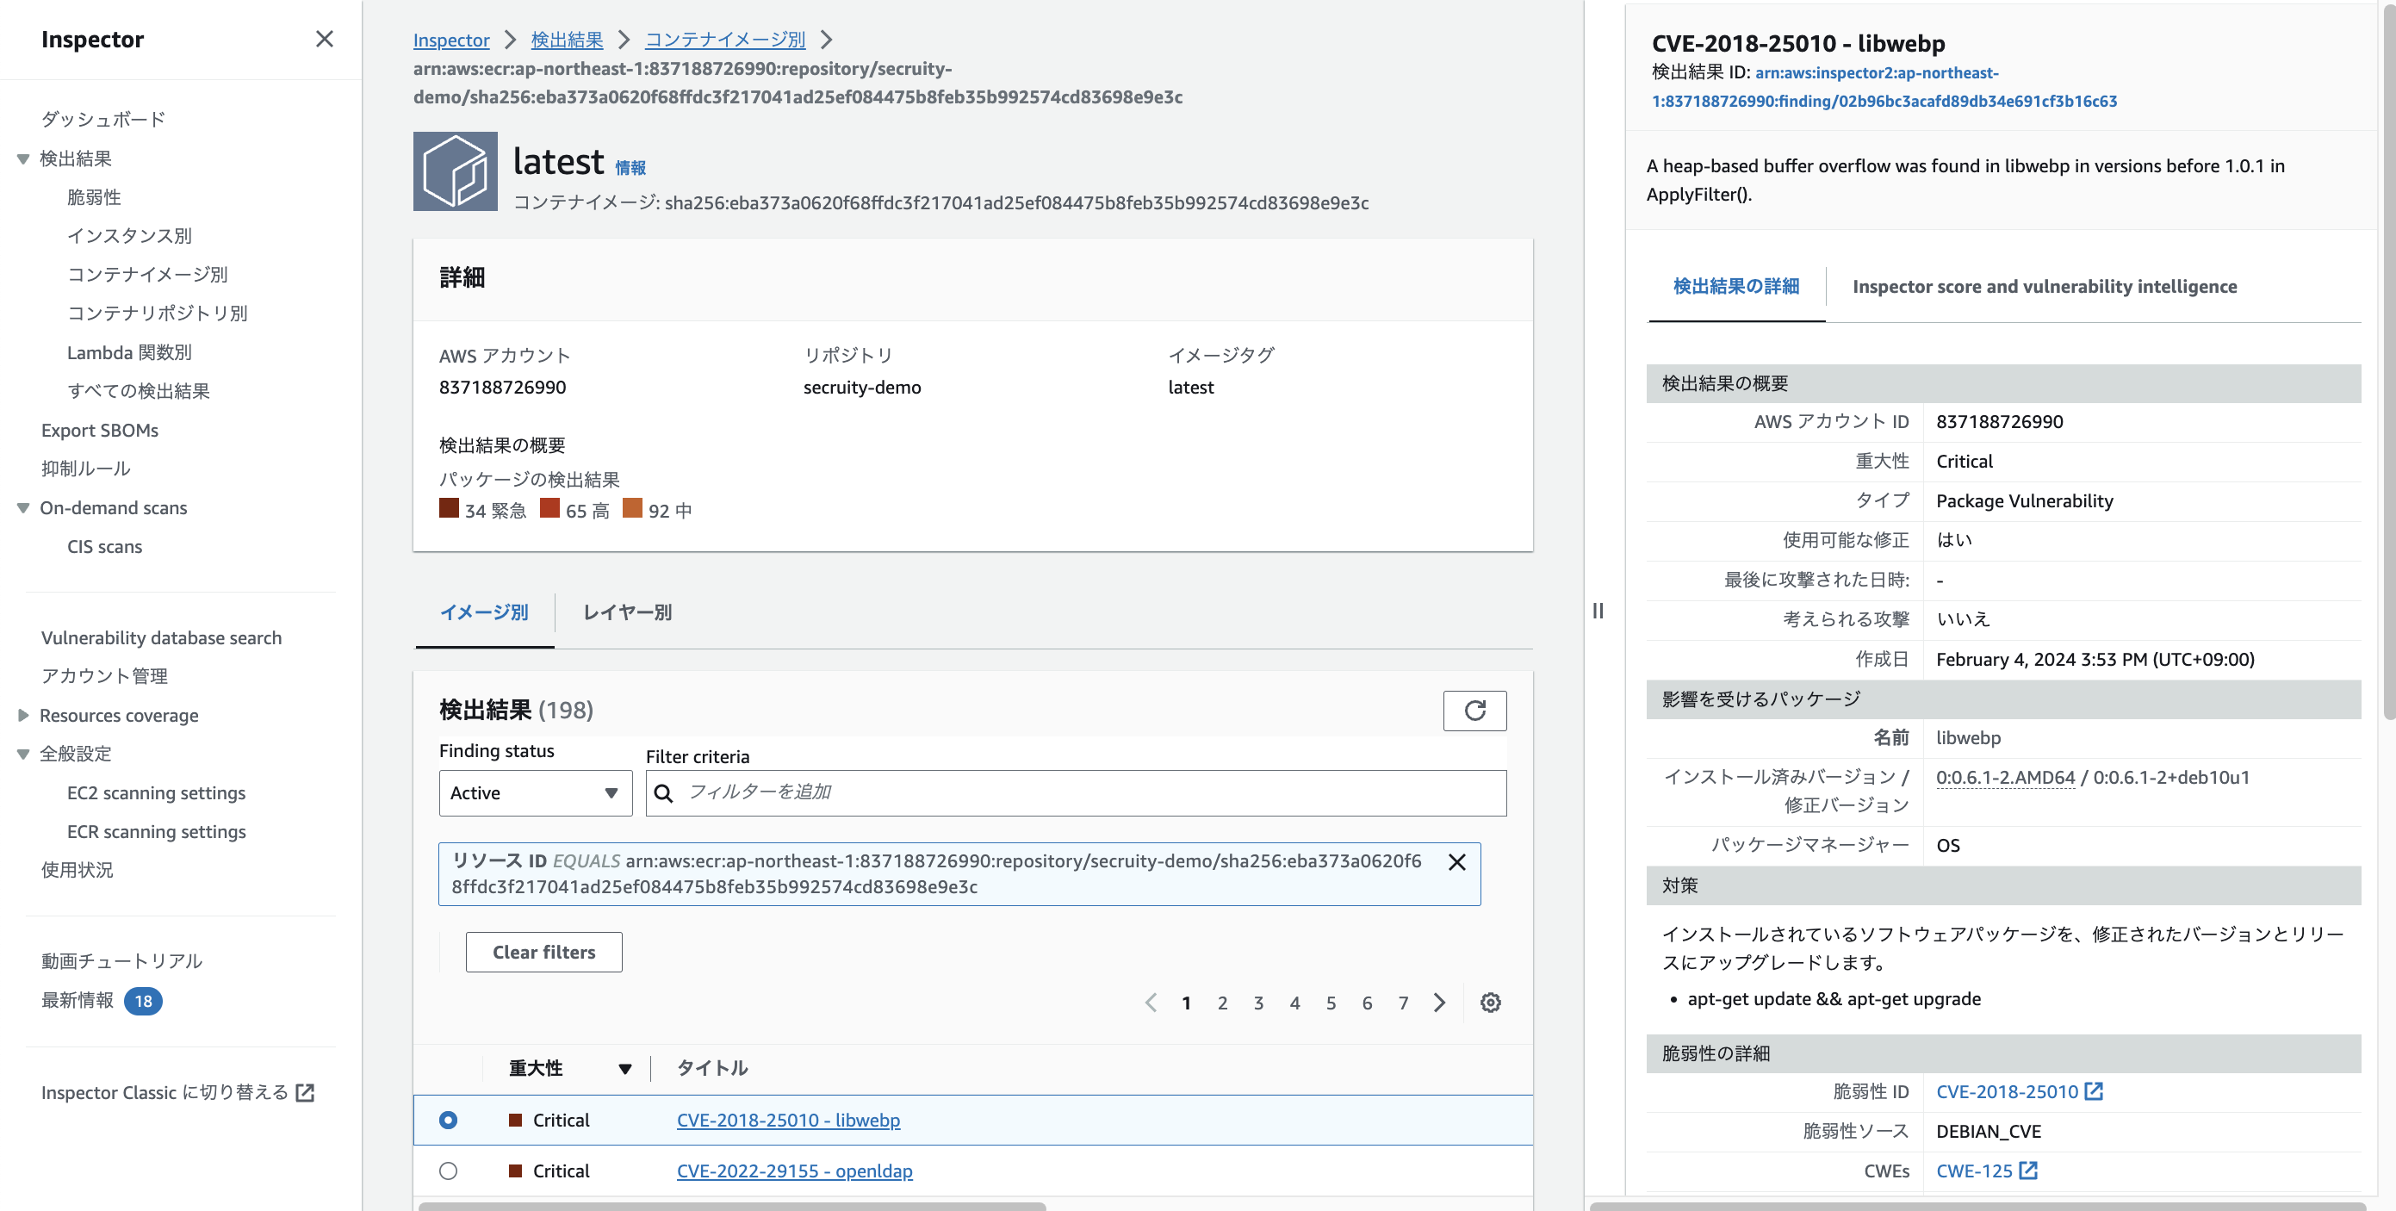Open Lambda 関数別 view
Screen dimensions: 2396x1211
point(129,352)
